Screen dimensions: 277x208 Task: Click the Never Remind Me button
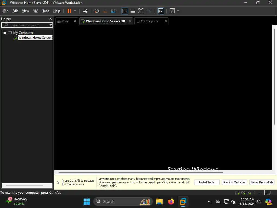pos(262,182)
